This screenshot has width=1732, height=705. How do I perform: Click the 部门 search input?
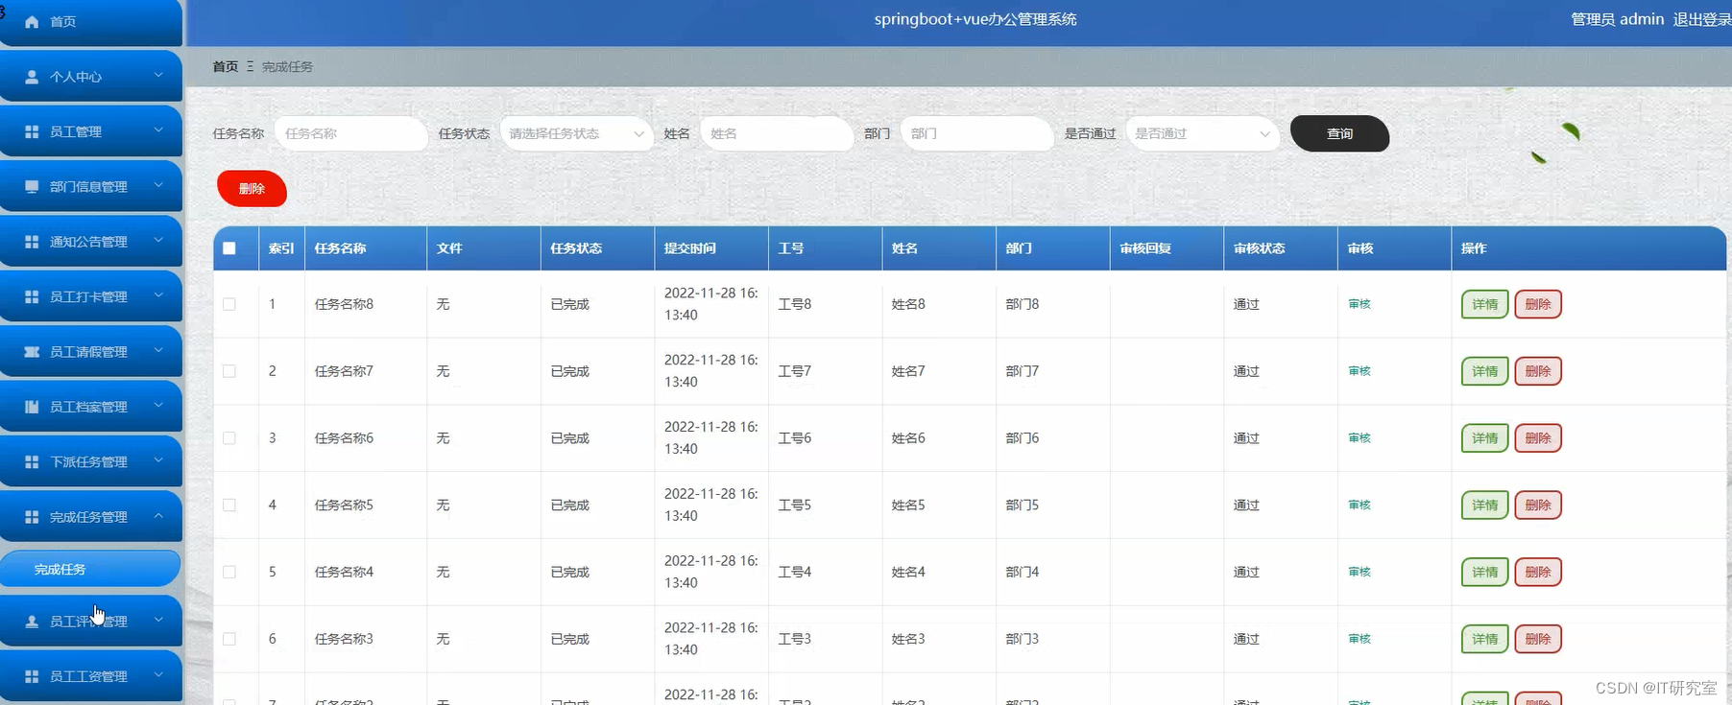point(976,133)
